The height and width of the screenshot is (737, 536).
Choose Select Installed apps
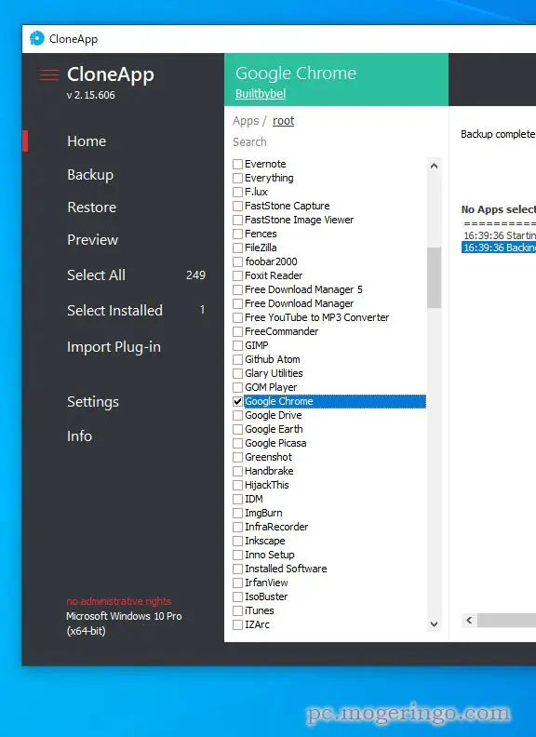click(114, 310)
